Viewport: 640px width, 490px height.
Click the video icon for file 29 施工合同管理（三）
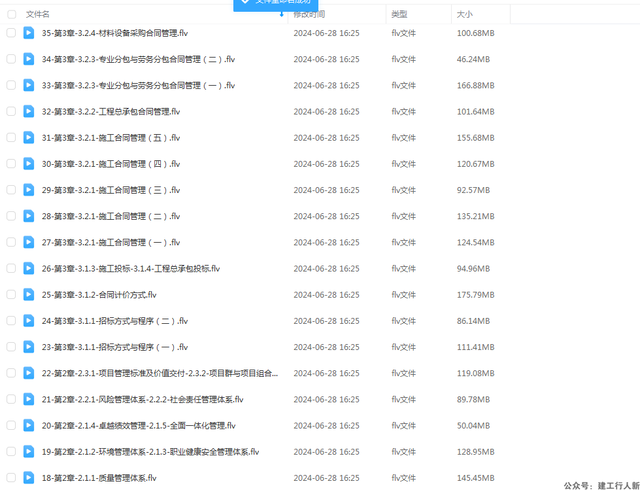pyautogui.click(x=29, y=190)
